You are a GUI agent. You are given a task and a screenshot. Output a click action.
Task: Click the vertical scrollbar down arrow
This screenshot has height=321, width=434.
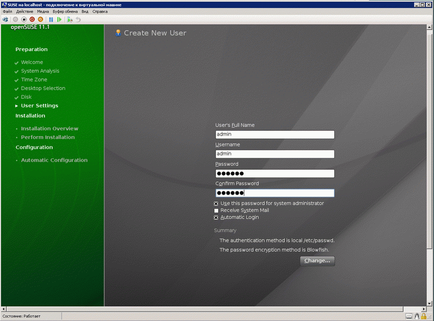tap(429, 303)
